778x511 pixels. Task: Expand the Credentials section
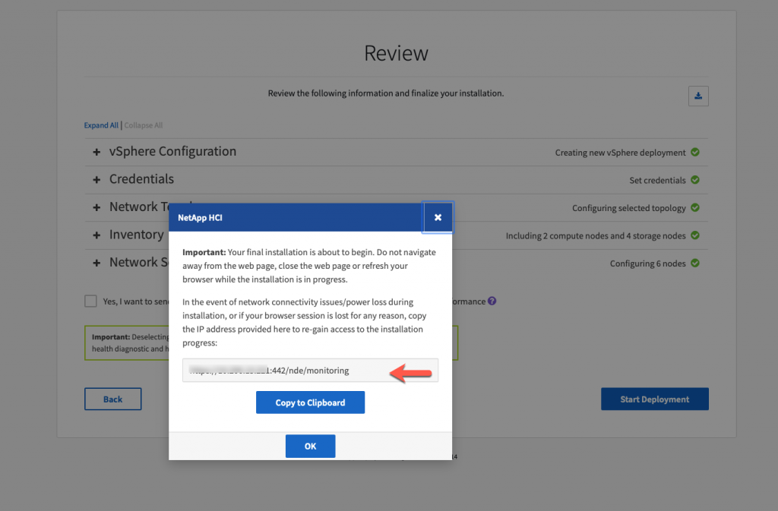pyautogui.click(x=96, y=180)
